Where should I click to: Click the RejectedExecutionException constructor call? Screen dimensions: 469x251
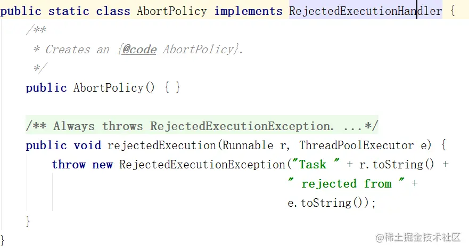202,165
